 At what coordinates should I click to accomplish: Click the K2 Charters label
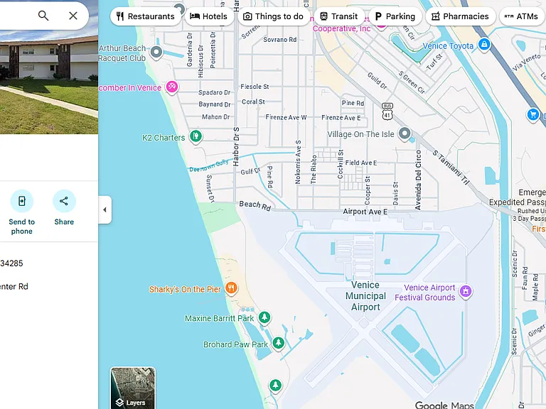coord(164,138)
